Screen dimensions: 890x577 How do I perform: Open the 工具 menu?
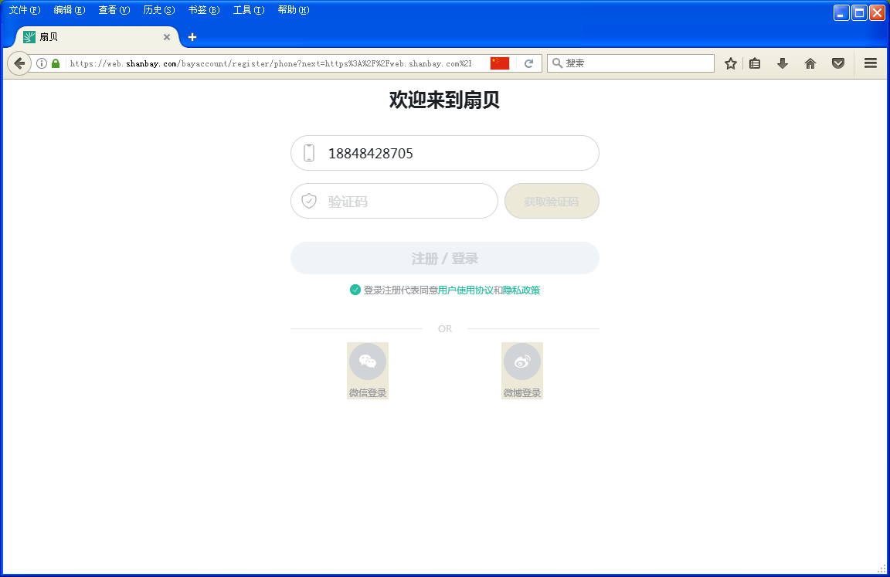249,9
